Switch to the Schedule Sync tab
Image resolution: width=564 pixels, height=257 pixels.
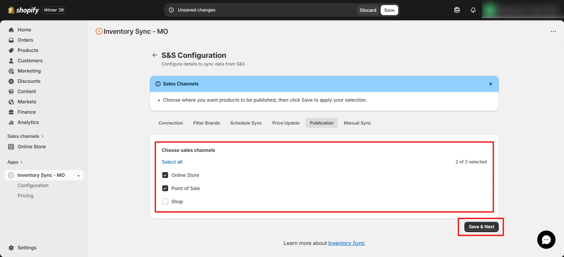(x=246, y=123)
